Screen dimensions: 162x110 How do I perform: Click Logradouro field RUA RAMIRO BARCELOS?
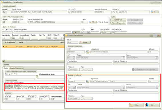click(119, 52)
